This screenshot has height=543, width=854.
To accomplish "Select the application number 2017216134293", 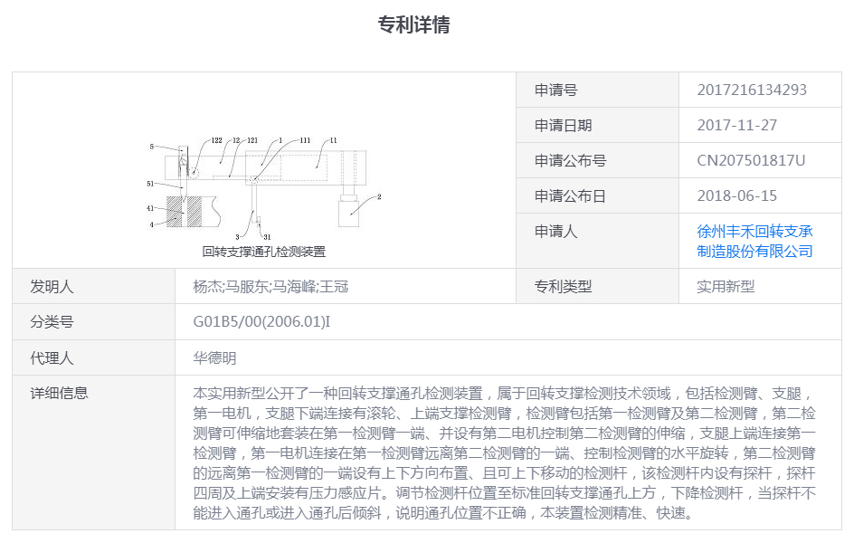I will click(x=751, y=90).
